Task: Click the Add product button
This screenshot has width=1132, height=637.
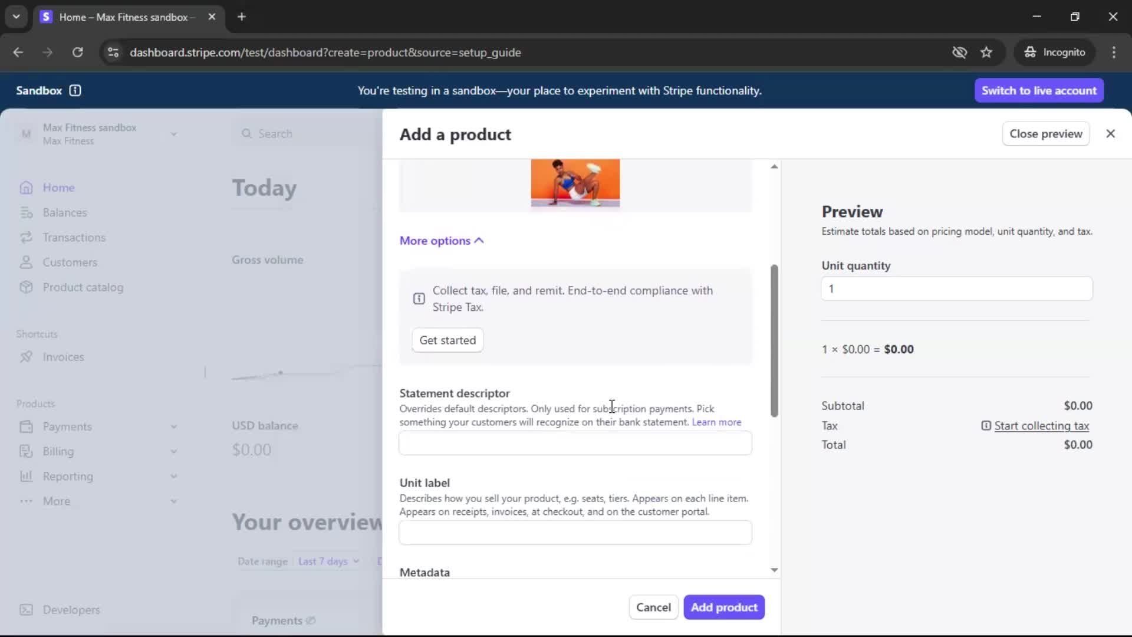Action: (x=723, y=607)
